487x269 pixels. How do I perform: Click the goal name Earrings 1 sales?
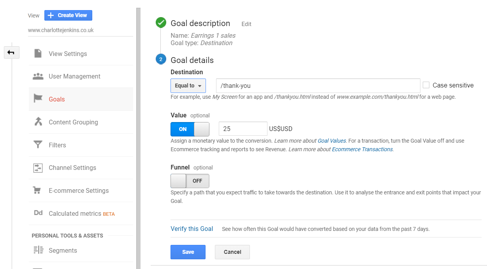pos(213,35)
